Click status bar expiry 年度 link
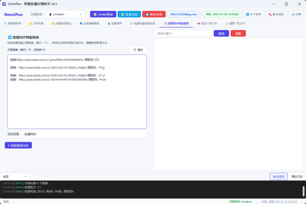Viewport: 306px width, 204px height. [x=279, y=201]
